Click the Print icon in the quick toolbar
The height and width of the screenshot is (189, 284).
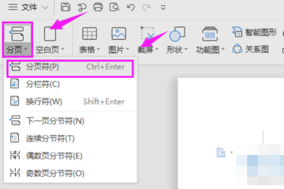point(98,8)
